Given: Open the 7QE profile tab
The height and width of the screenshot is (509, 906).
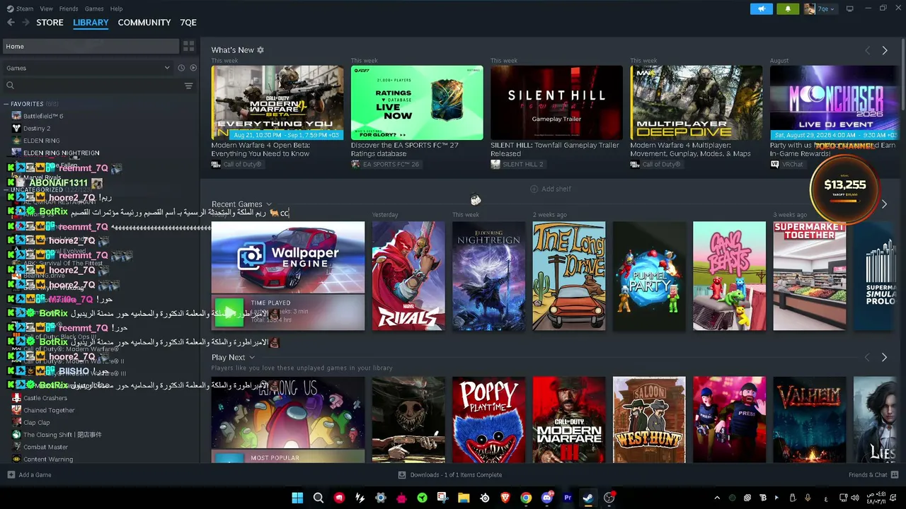Looking at the screenshot, I should [188, 23].
